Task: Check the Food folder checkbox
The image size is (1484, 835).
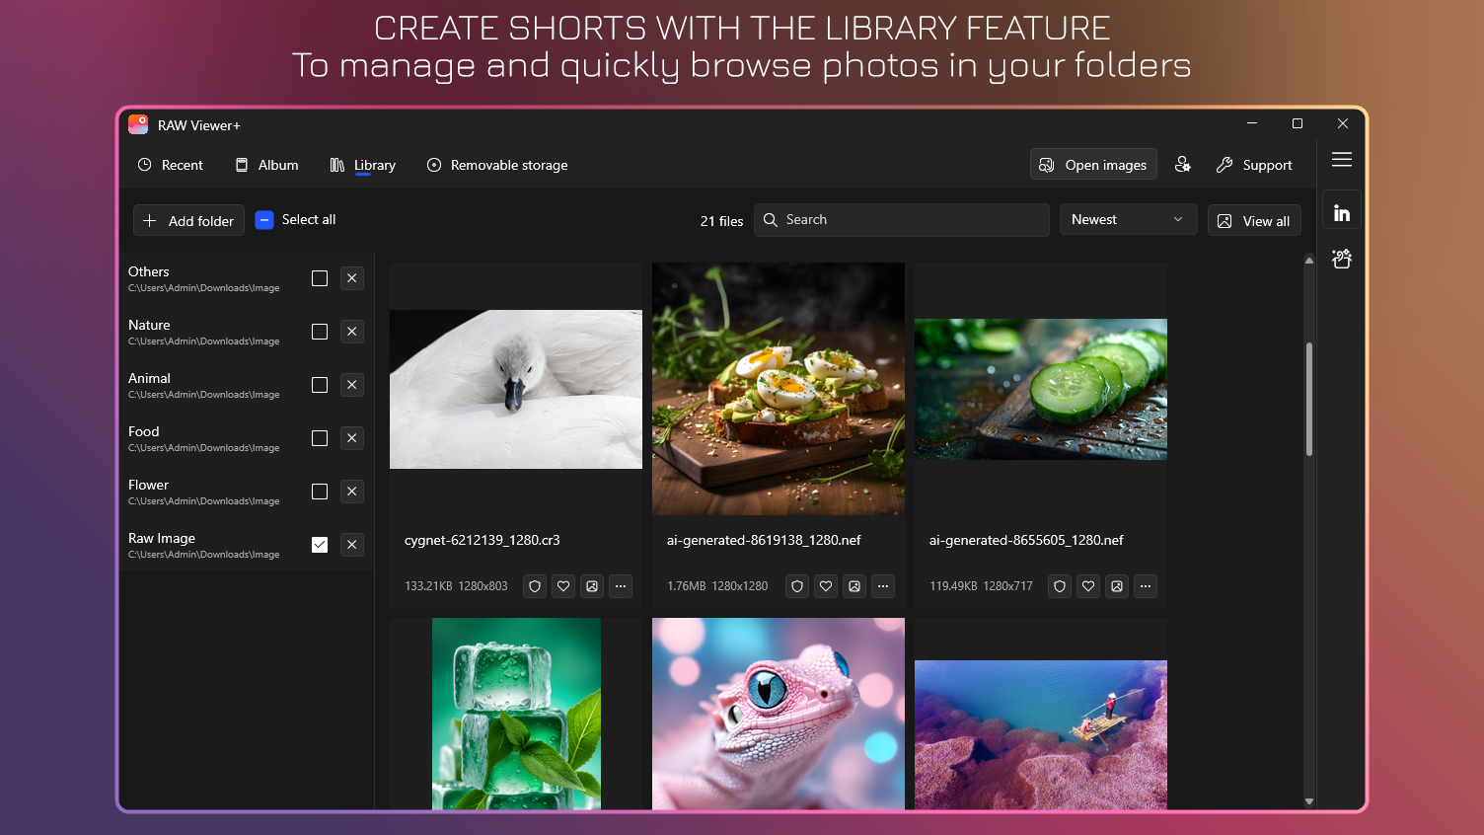Action: [320, 438]
